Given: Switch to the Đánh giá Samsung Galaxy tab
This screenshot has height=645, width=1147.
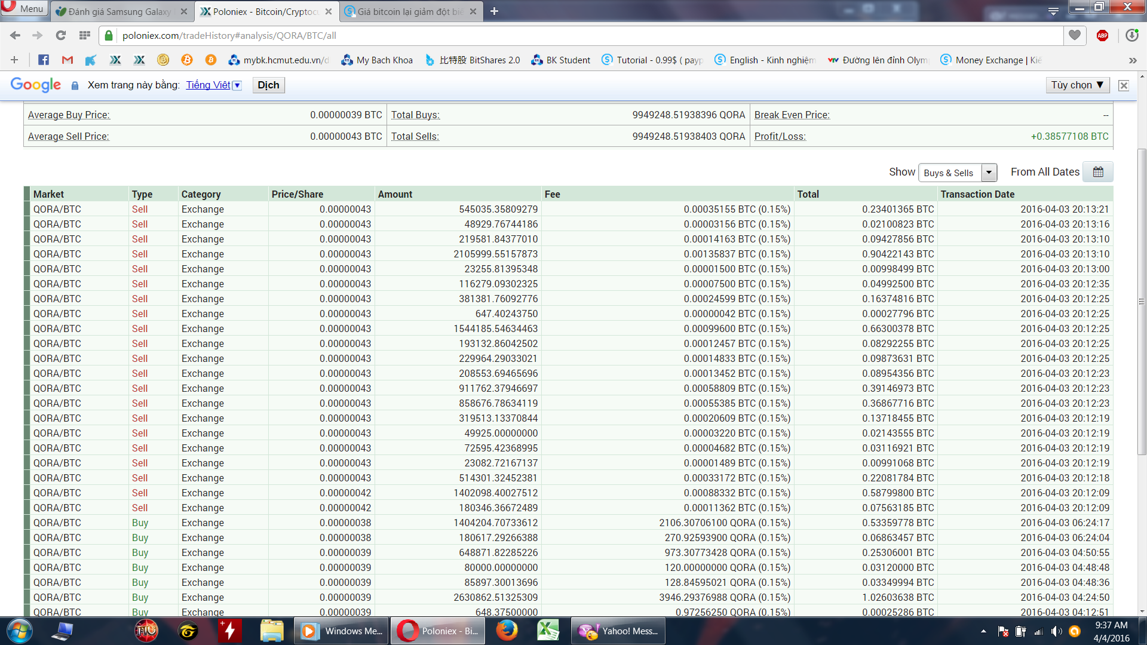Looking at the screenshot, I should 119,11.
